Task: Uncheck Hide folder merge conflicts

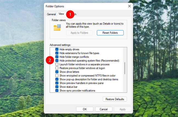Action: coord(57,57)
